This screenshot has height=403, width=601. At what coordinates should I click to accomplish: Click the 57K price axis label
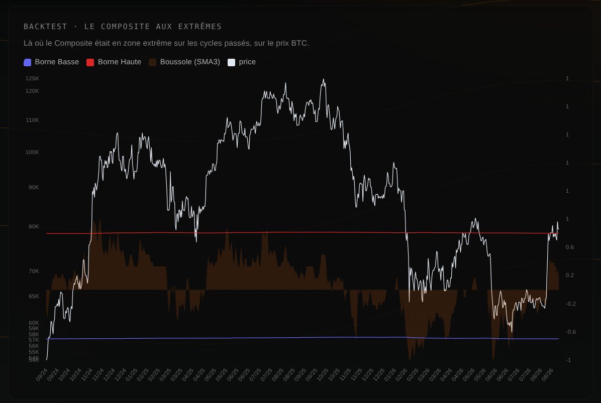tap(34, 340)
